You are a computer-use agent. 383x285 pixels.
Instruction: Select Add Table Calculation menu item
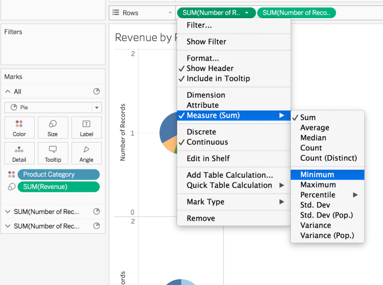tap(230, 175)
